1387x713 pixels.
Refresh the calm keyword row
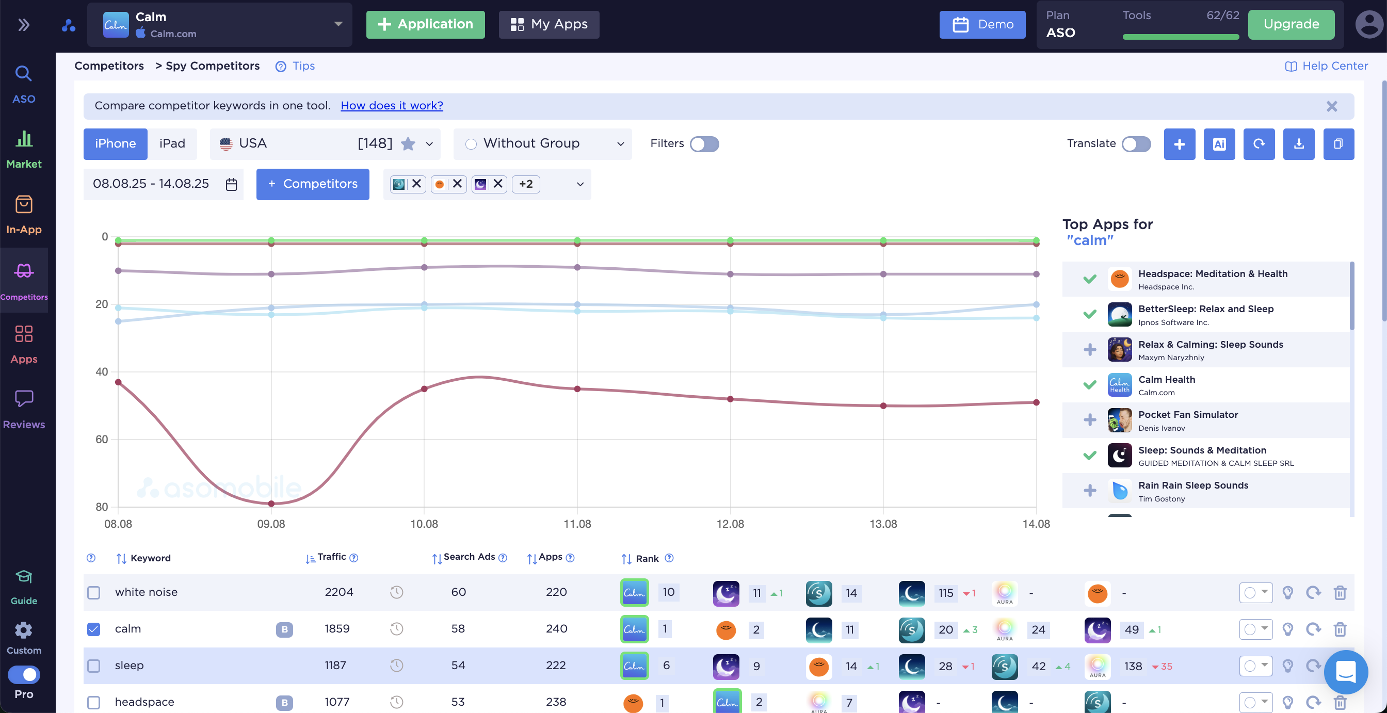click(1314, 629)
